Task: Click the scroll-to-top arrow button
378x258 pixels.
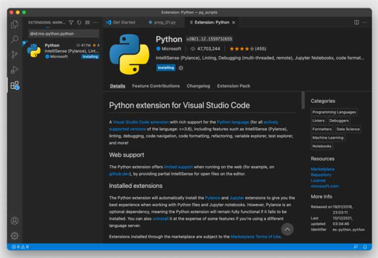Action: (287, 229)
